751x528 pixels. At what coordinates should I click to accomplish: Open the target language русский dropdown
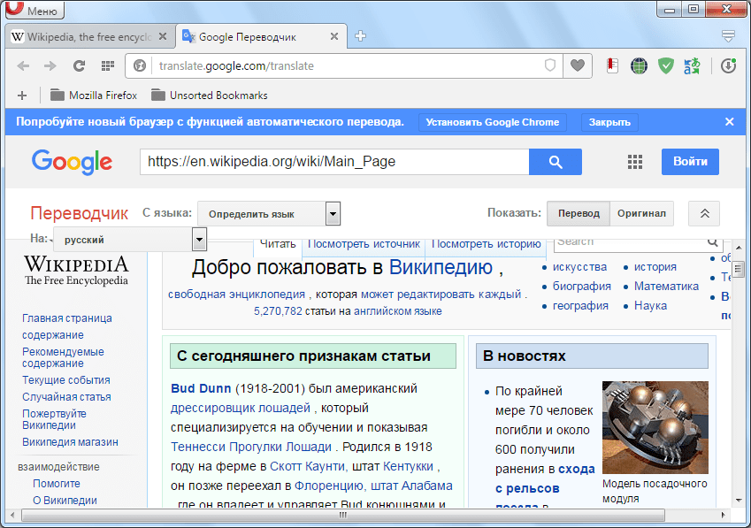(x=199, y=239)
